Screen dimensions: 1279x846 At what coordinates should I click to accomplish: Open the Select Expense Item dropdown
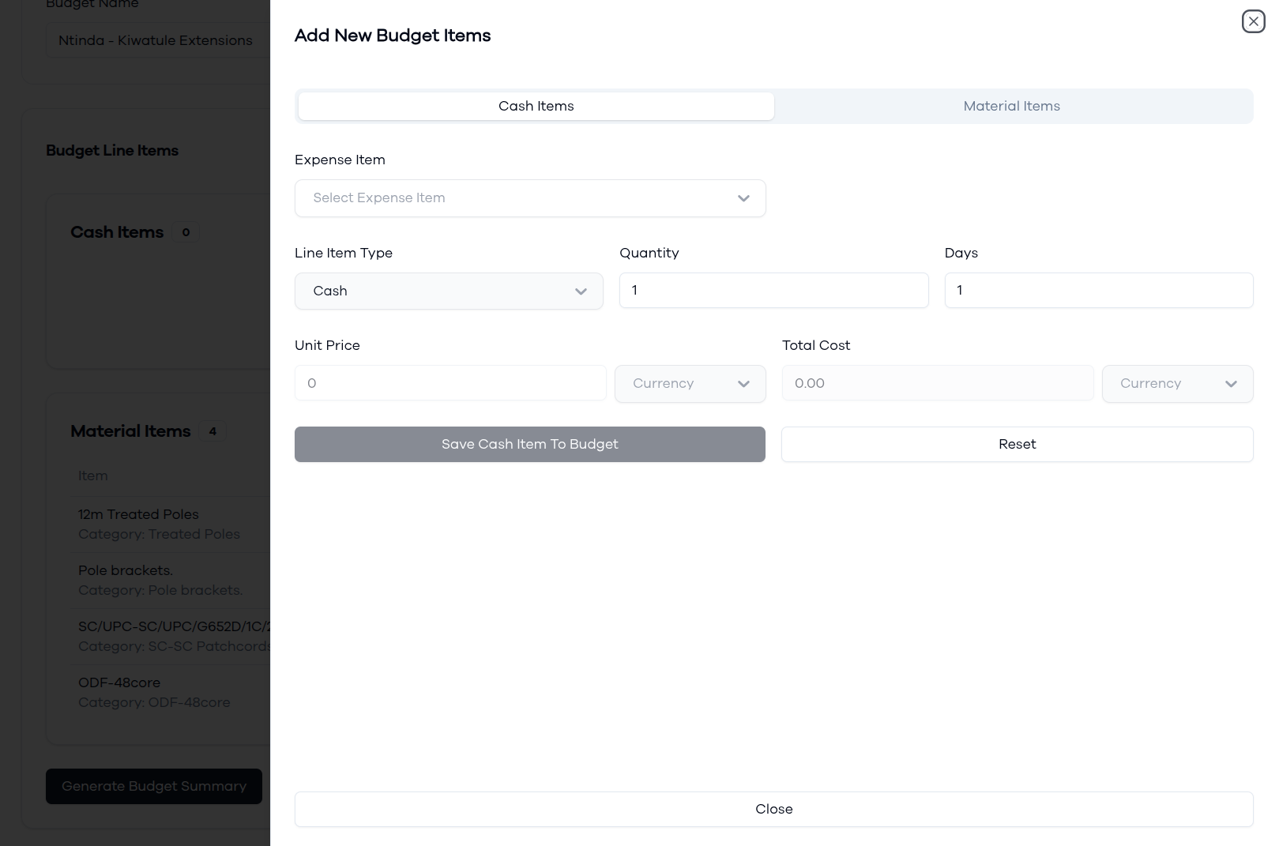(530, 198)
